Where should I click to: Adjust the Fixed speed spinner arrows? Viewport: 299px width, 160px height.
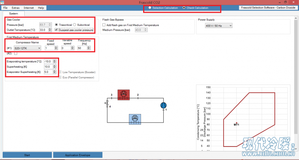(x=56, y=48)
